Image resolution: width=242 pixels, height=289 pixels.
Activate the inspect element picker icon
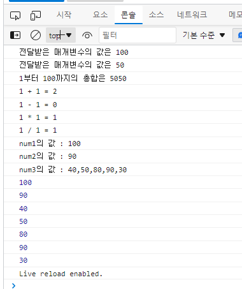(x=15, y=15)
